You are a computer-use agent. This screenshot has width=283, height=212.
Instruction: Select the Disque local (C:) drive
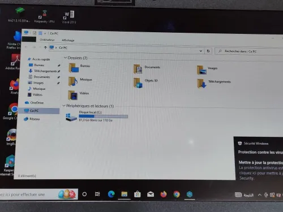[x=96, y=116]
